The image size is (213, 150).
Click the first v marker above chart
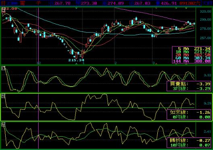point(76,8)
